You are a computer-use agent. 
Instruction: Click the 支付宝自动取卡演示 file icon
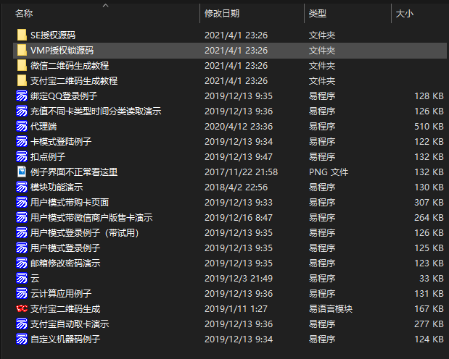click(22, 324)
